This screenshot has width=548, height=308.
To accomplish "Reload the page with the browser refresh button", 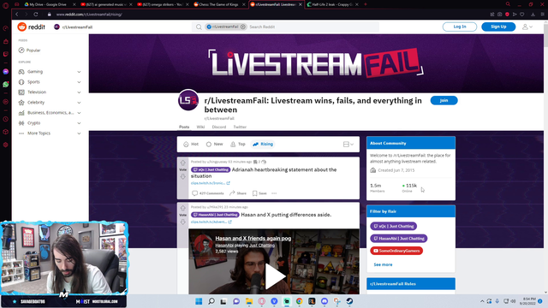I will pyautogui.click(x=36, y=15).
